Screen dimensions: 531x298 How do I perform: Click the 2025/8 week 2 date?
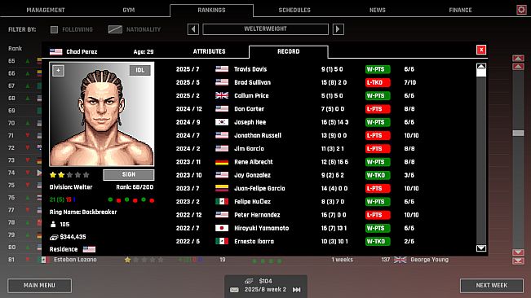click(x=265, y=290)
